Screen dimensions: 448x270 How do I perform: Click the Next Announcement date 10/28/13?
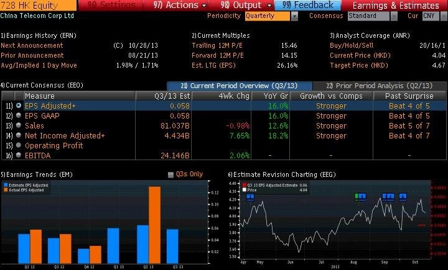(143, 45)
